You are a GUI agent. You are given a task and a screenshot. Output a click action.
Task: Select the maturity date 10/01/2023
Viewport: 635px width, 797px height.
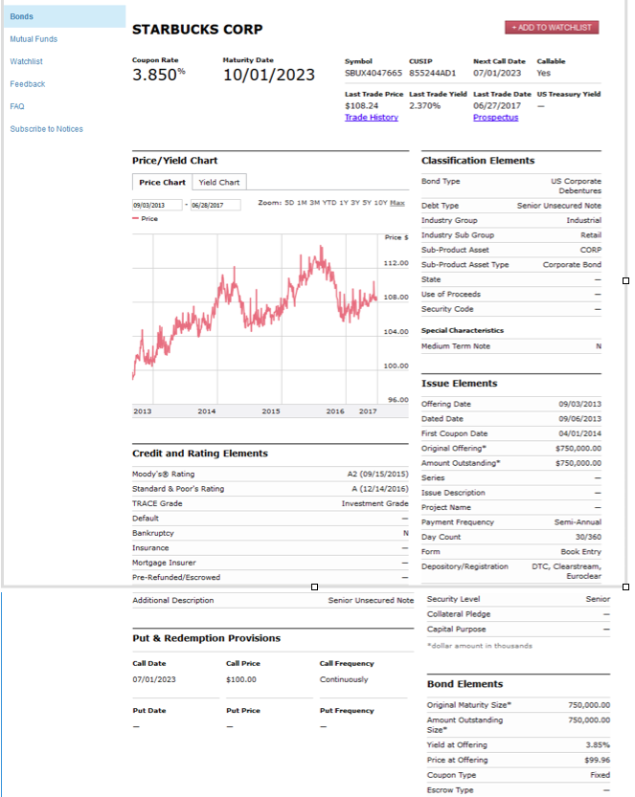269,75
